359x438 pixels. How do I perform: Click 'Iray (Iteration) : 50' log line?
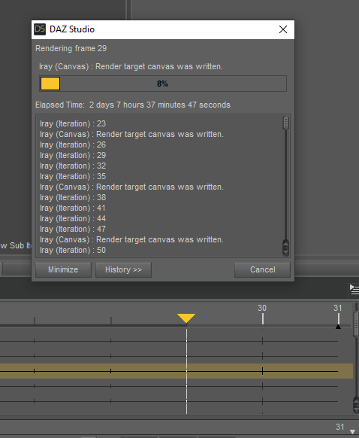point(73,250)
